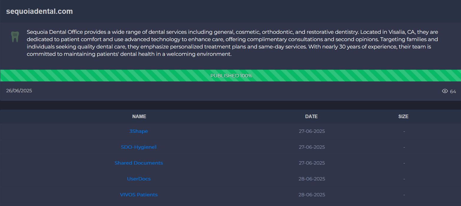The width and height of the screenshot is (461, 206).
Task: Click the view count number 64
Action: [x=453, y=92]
